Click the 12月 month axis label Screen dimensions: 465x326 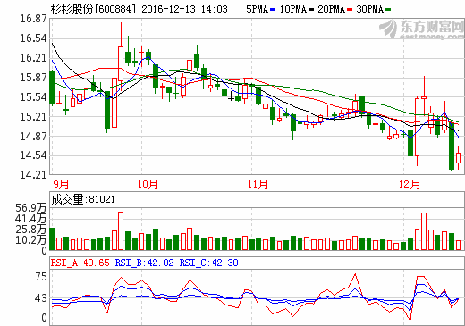coord(410,184)
